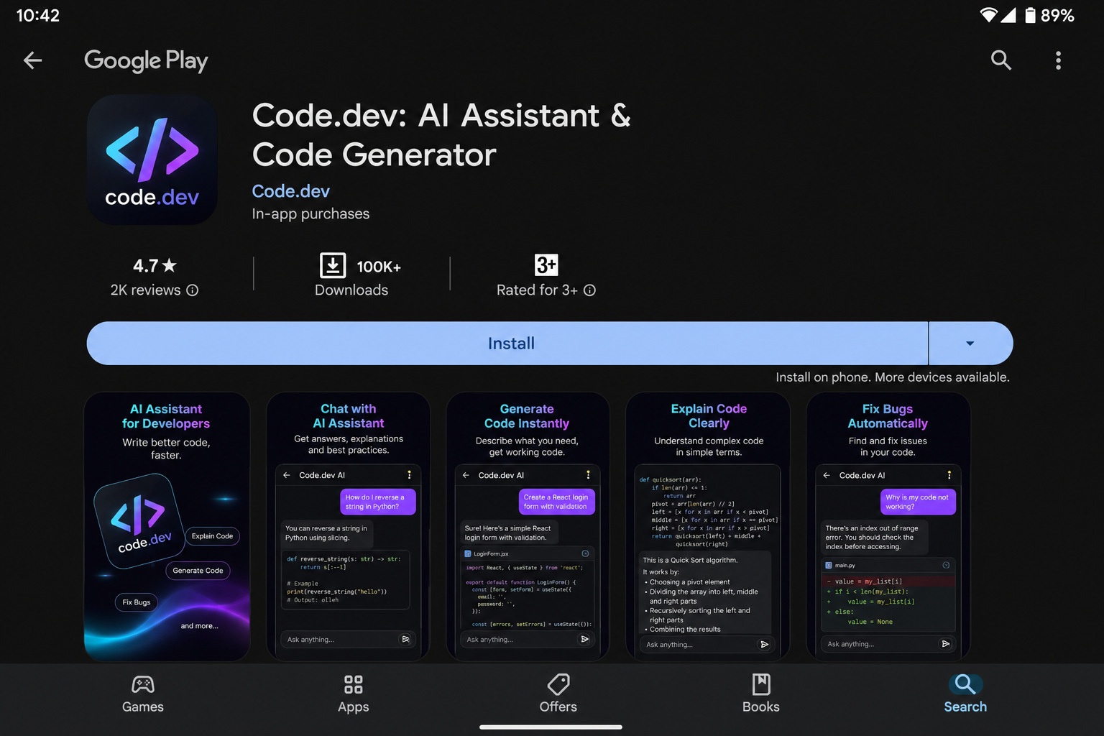View the 2K reviews label
1104x736 pixels.
145,290
